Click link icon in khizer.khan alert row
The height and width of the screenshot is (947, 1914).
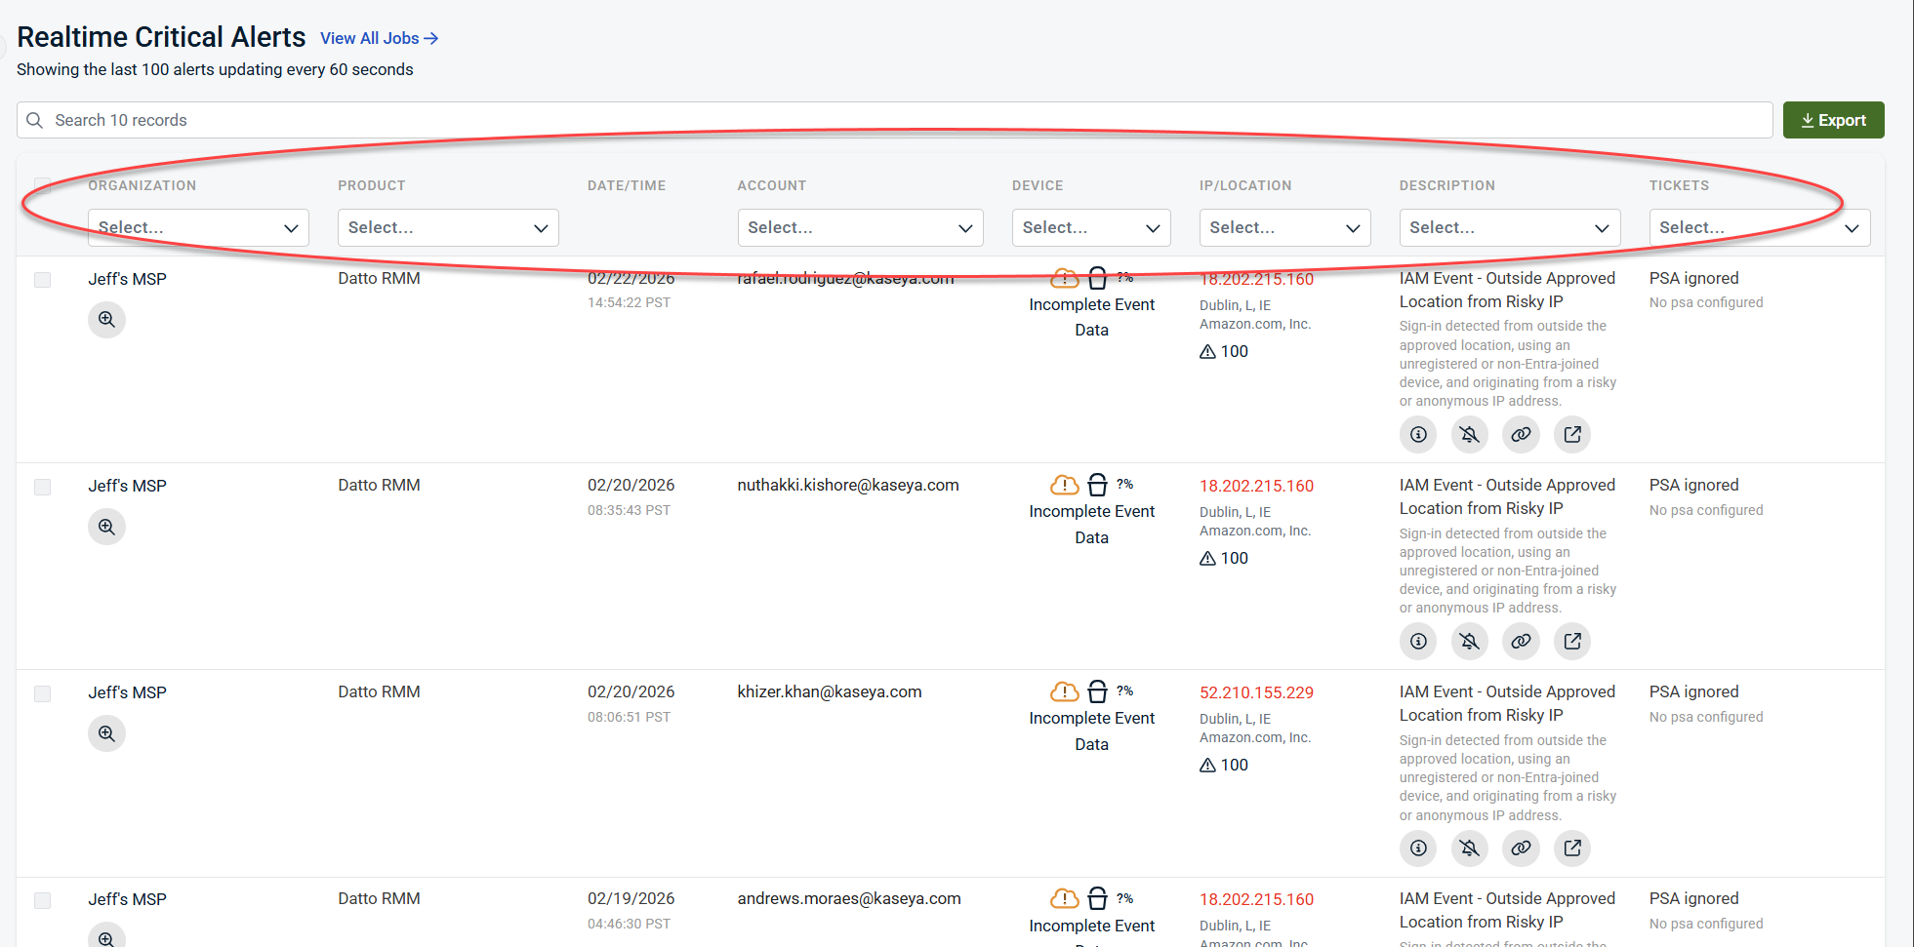point(1521,848)
